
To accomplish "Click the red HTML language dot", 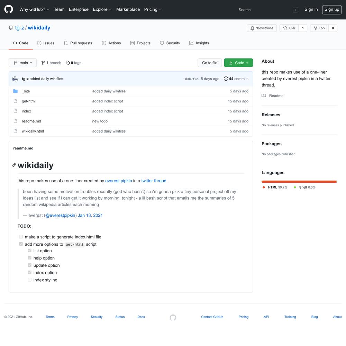I will pyautogui.click(x=264, y=187).
